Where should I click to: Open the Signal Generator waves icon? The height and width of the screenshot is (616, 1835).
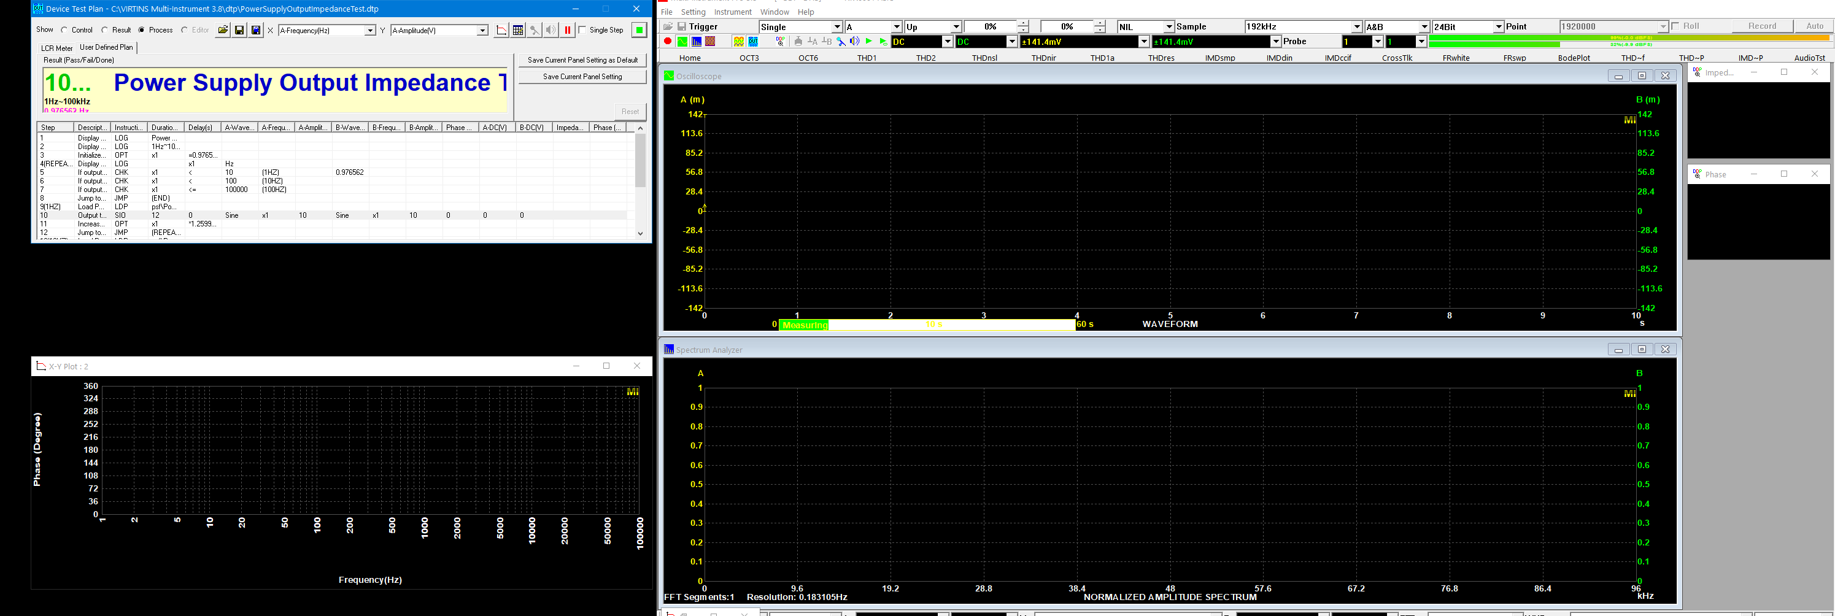[x=739, y=41]
